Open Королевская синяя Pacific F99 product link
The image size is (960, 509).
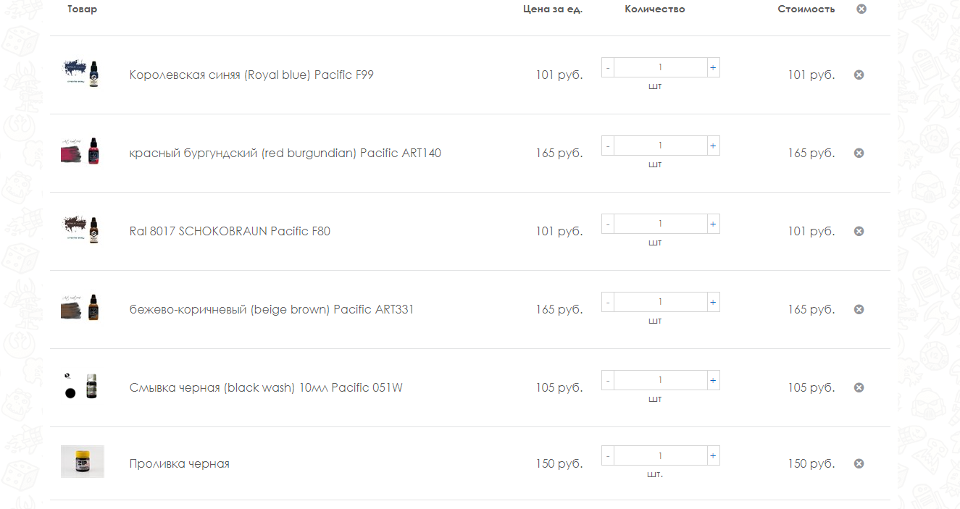[x=251, y=75]
